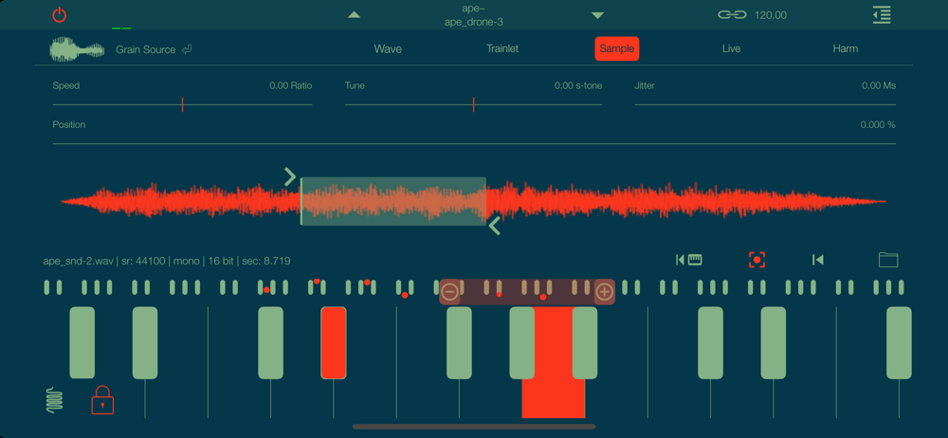This screenshot has height=438, width=948.
Task: Activate the red record focus icon
Action: click(x=757, y=260)
